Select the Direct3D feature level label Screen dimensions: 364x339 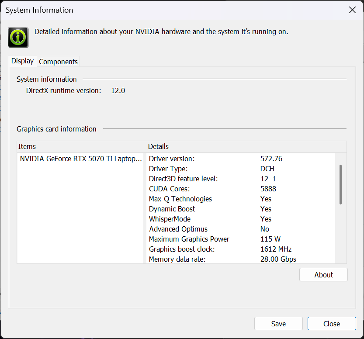click(x=183, y=179)
